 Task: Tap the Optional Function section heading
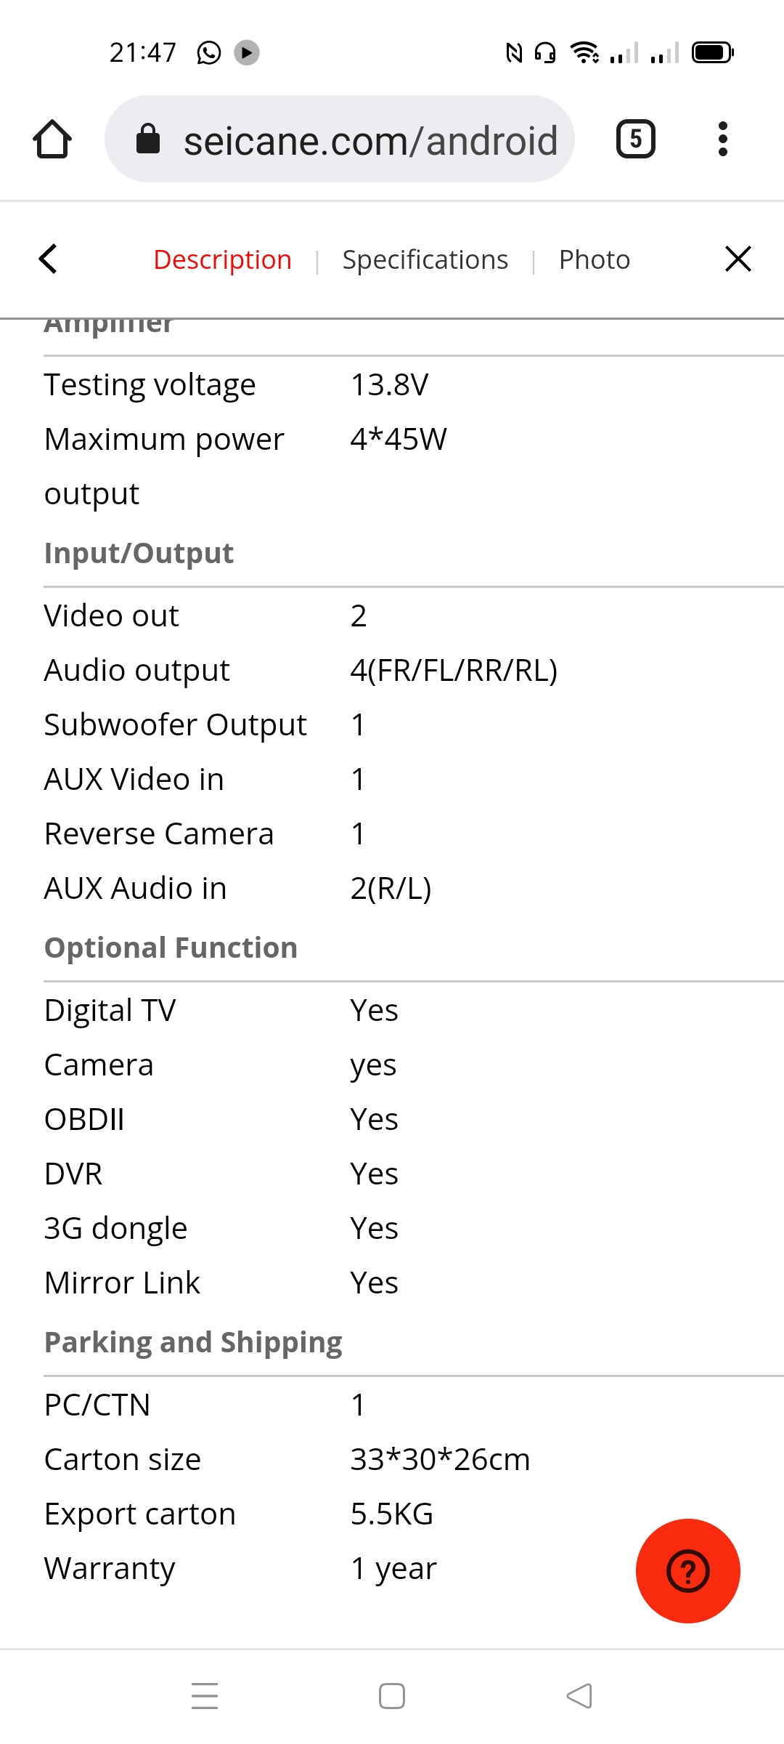click(171, 948)
